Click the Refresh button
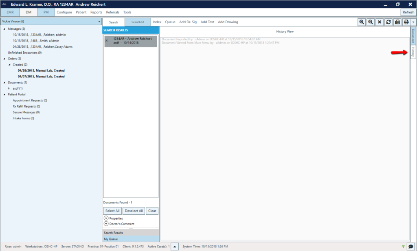Image resolution: width=417 pixels, height=251 pixels. coord(408,12)
